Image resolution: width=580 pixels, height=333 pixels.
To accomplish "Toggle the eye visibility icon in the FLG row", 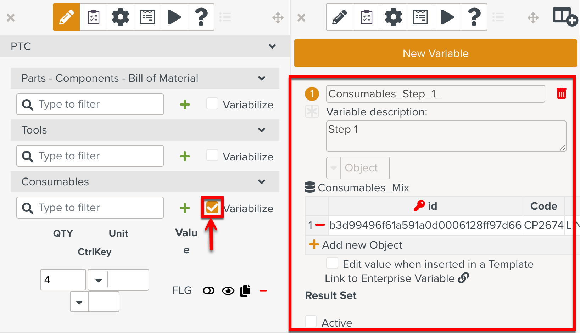I will 228,291.
